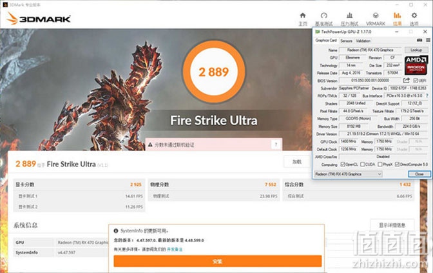Click the GPU Clock 1400 MHz value
This screenshot has width=433, height=273.
point(349,141)
